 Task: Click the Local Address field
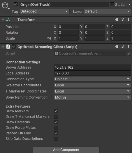pos(92,73)
